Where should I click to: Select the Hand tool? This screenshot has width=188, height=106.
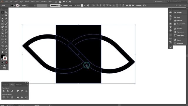(x=2, y=52)
